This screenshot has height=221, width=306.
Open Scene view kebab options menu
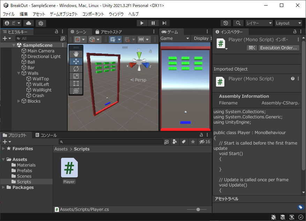click(154, 32)
